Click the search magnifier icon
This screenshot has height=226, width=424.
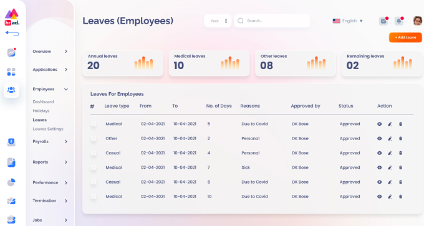point(241,21)
